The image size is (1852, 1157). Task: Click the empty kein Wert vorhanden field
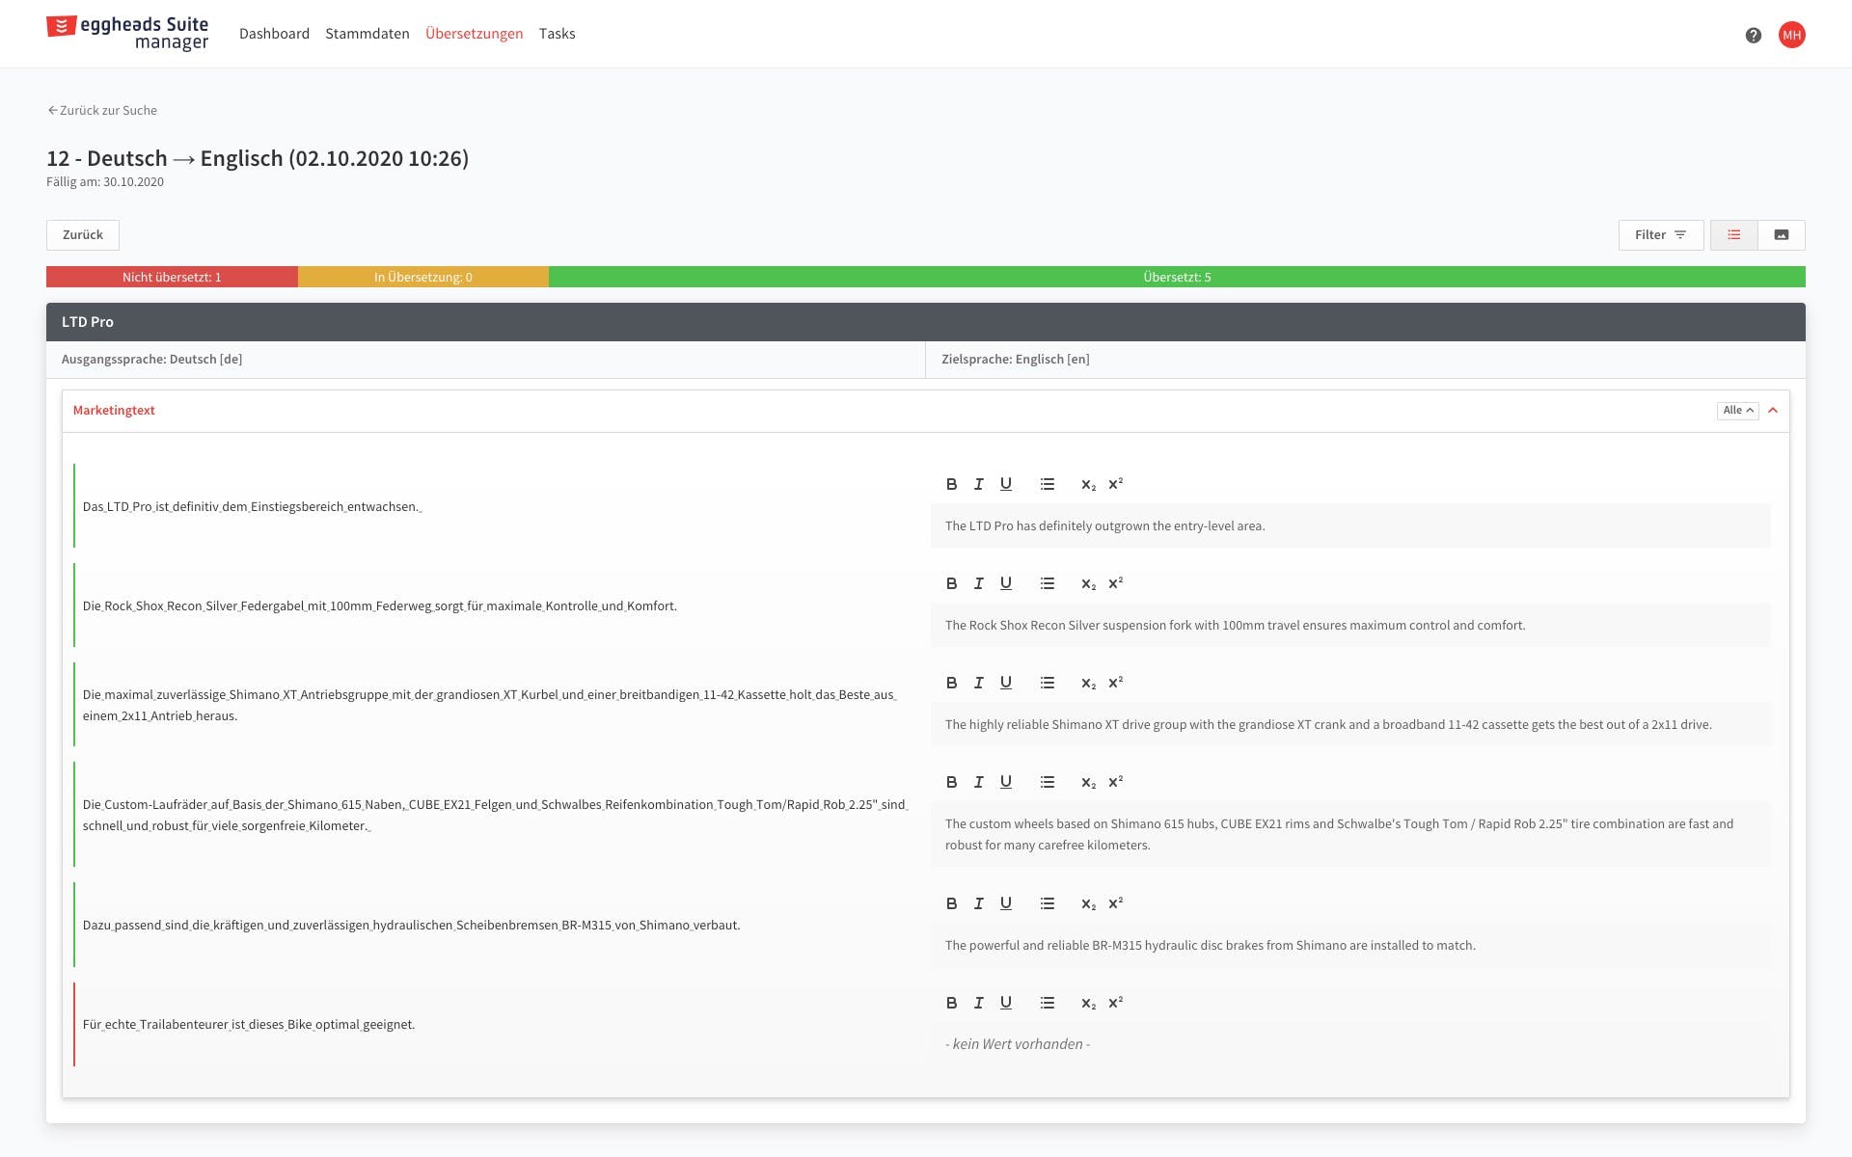tap(1348, 1044)
